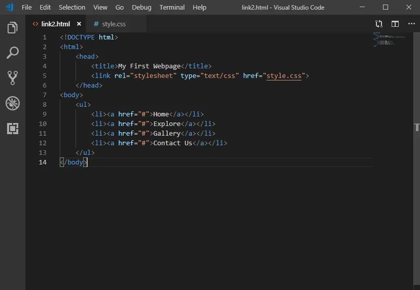This screenshot has width=420, height=290.
Task: Click the 'Gallery' link text in code
Action: pos(167,134)
